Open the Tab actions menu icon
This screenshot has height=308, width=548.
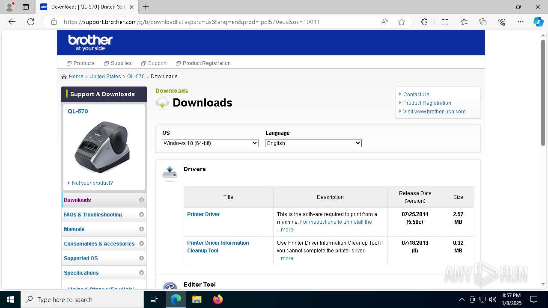[26, 7]
